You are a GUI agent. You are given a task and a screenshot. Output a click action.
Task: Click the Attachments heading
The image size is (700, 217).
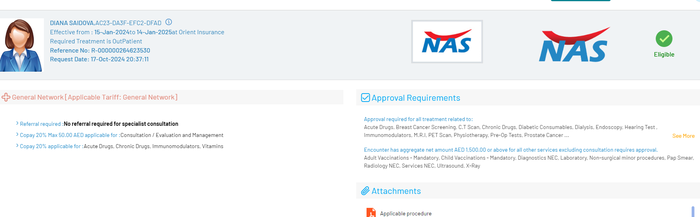(x=396, y=191)
